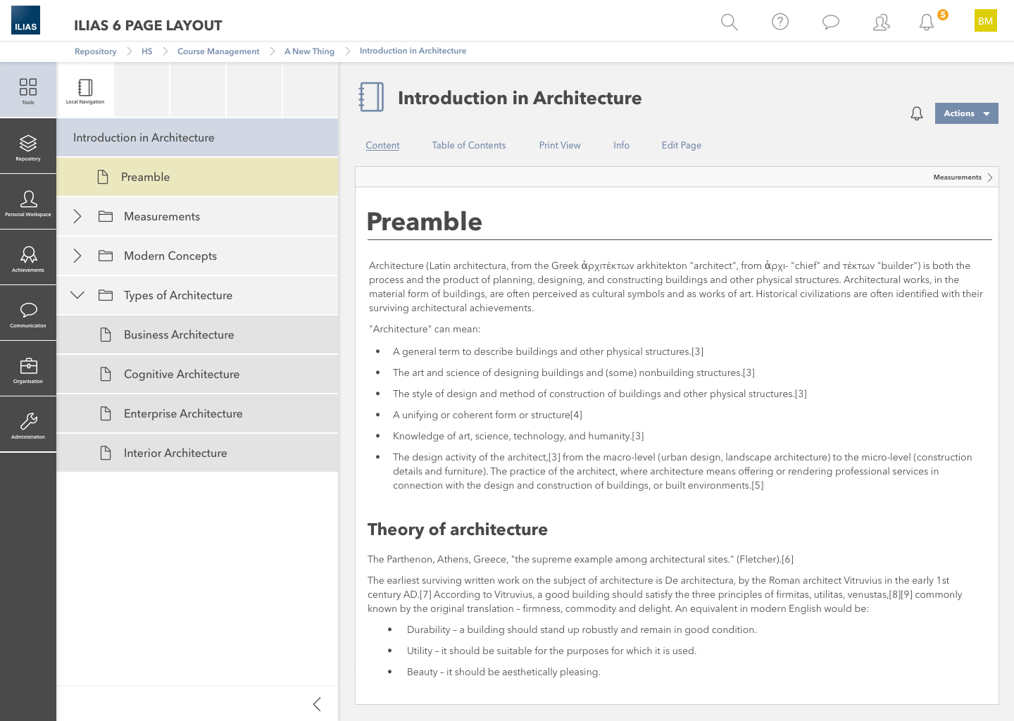1014x721 pixels.
Task: Open the notifications bell with badge
Action: coord(927,22)
